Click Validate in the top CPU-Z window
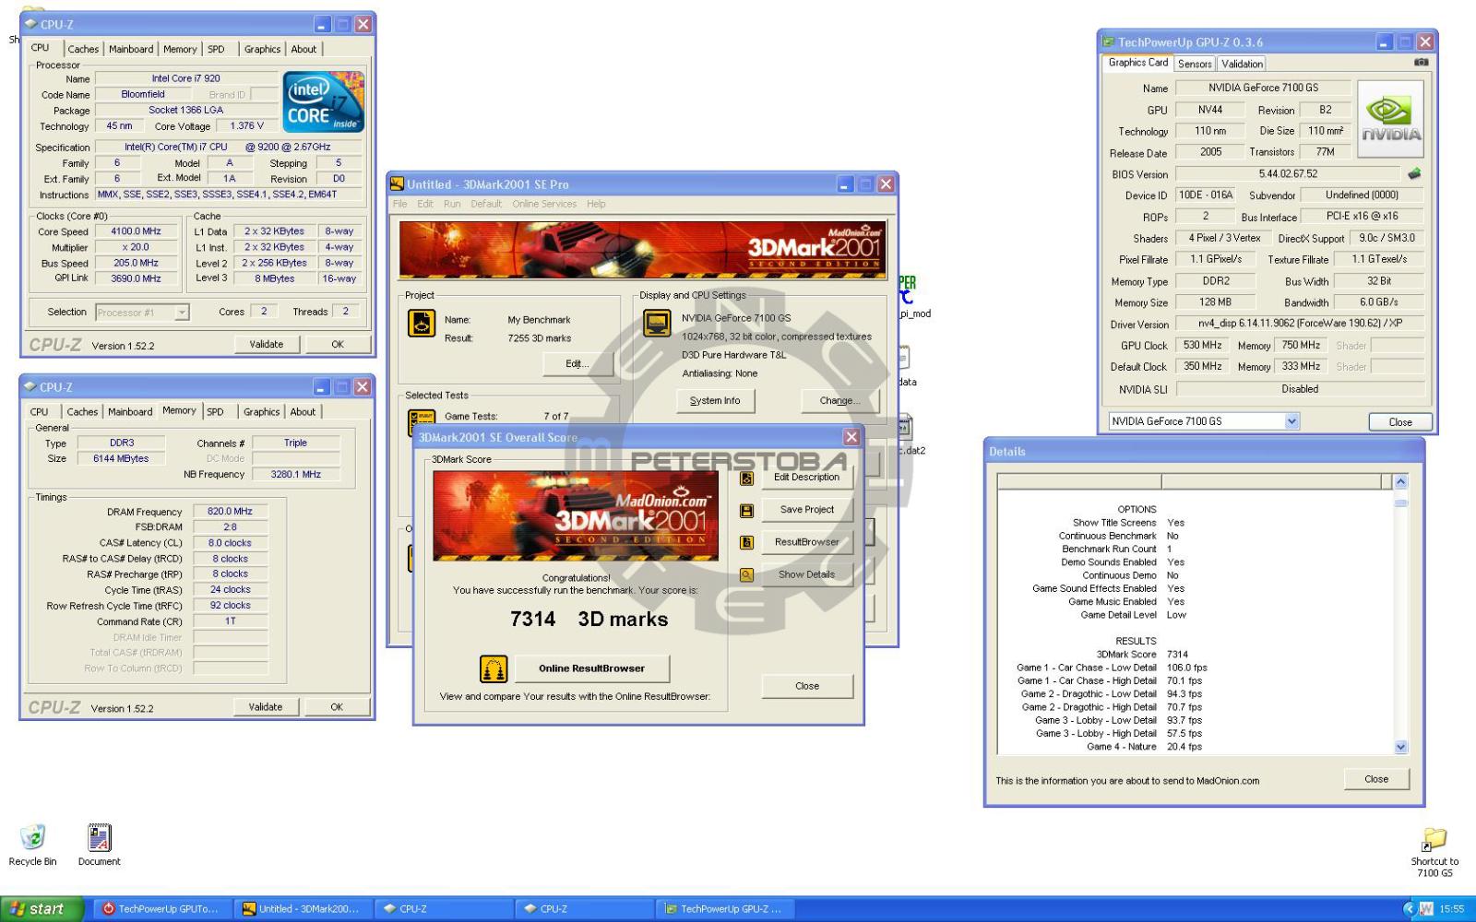Screen dimensions: 1476x922 (x=267, y=345)
